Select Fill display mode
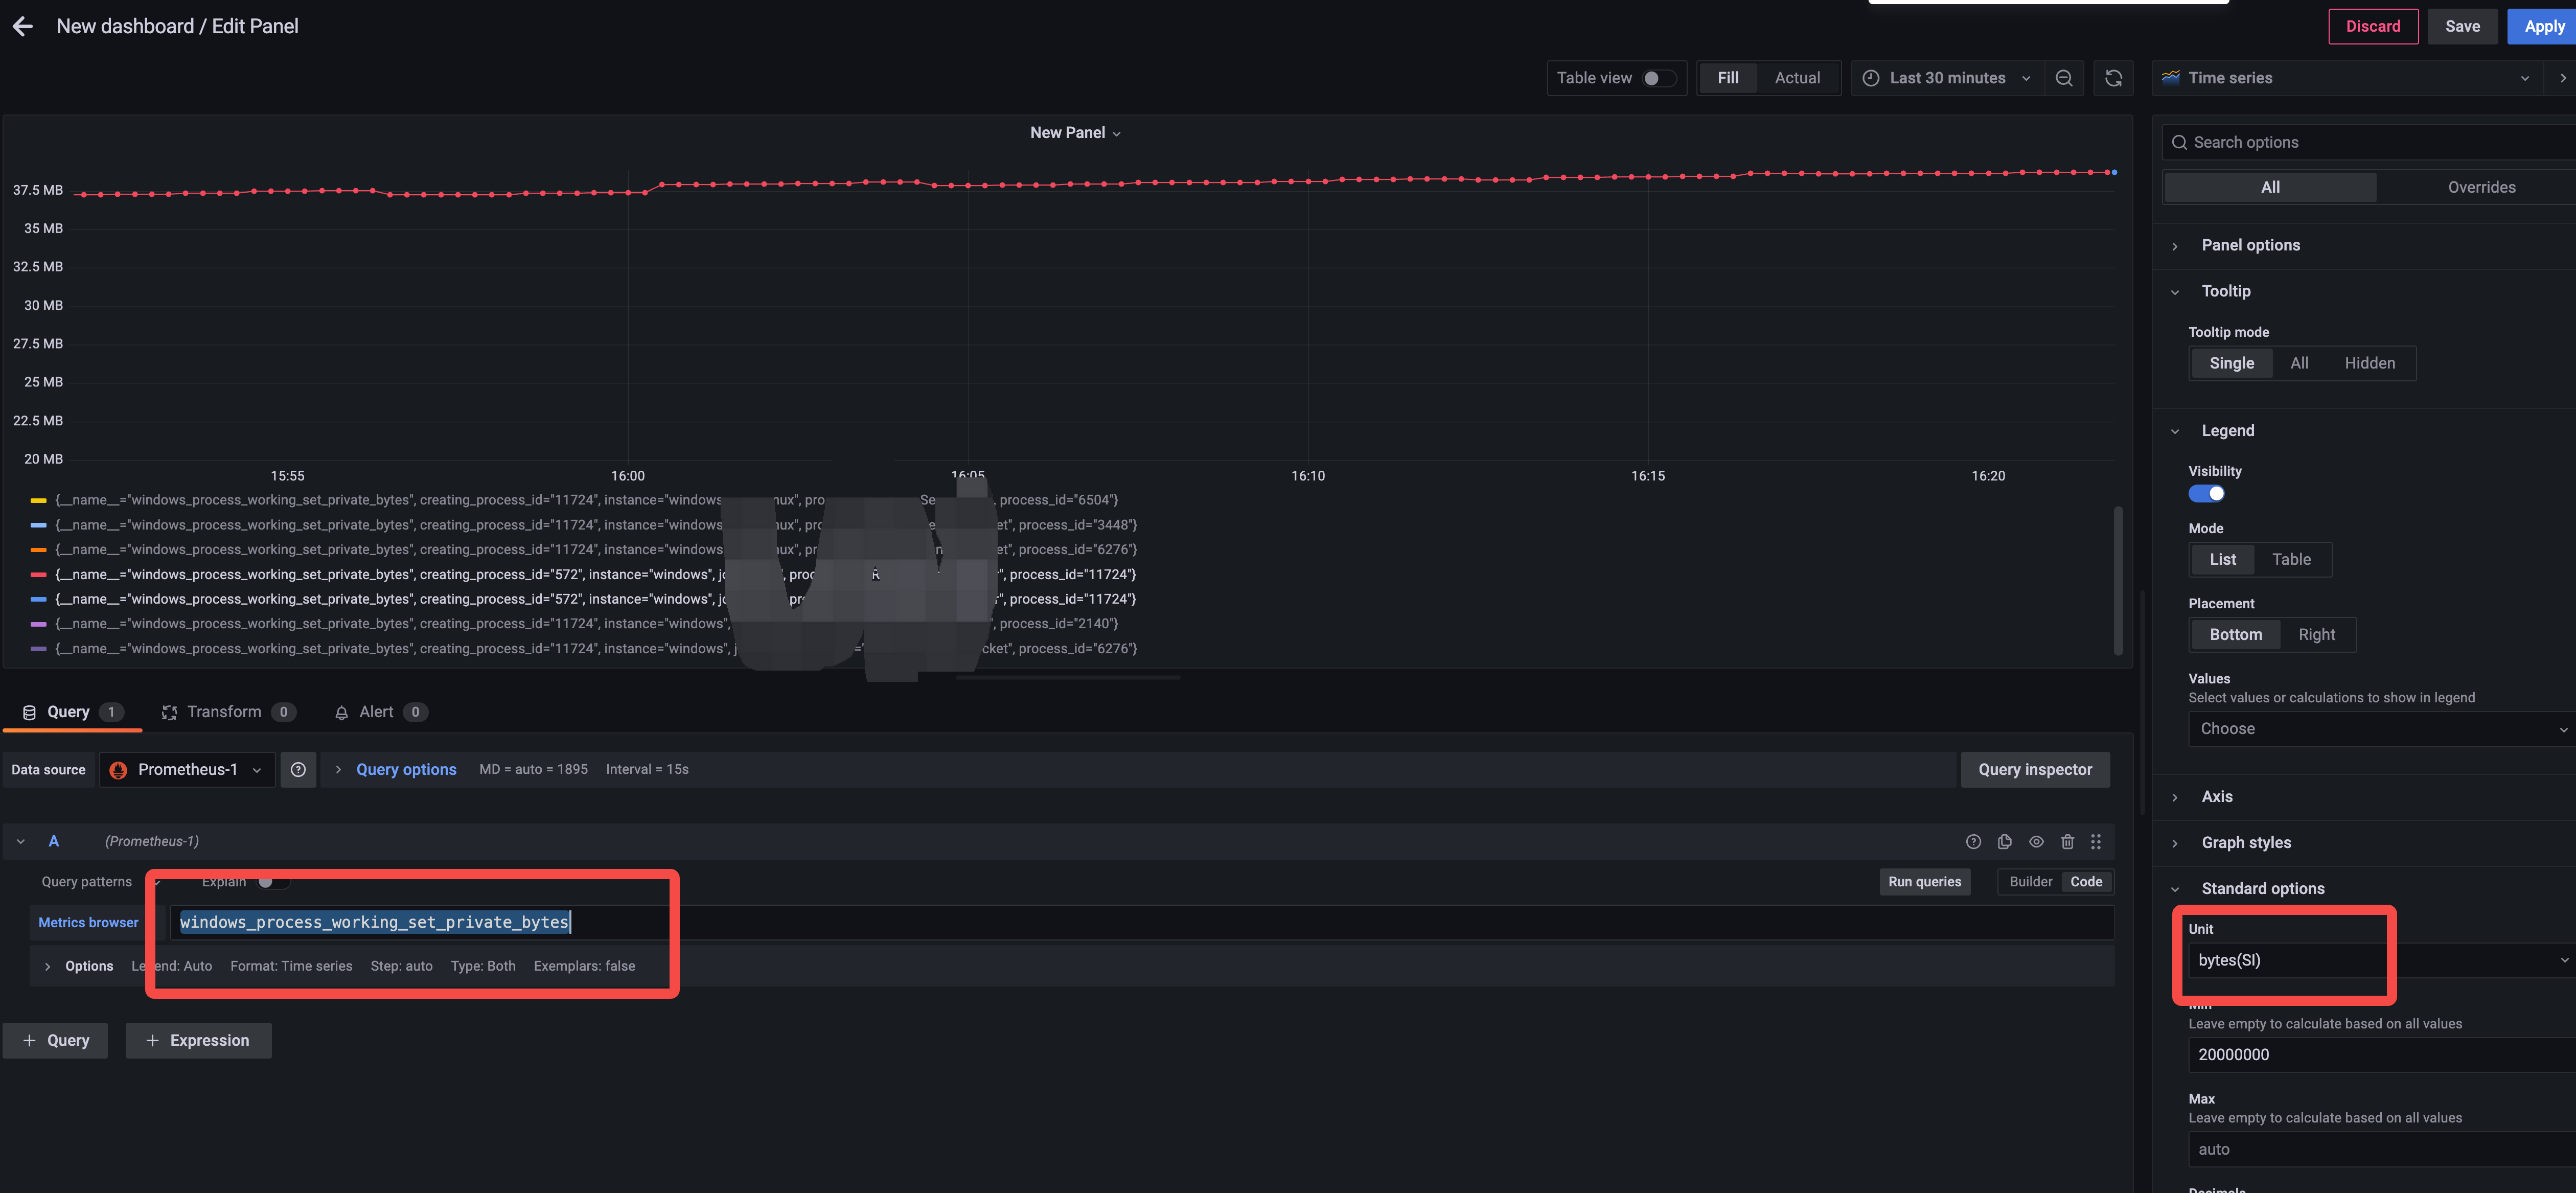Screen dimensions: 2576x1193 point(1728,78)
